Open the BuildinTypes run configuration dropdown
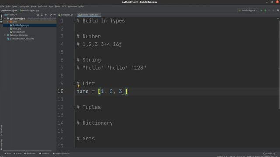 point(248,10)
